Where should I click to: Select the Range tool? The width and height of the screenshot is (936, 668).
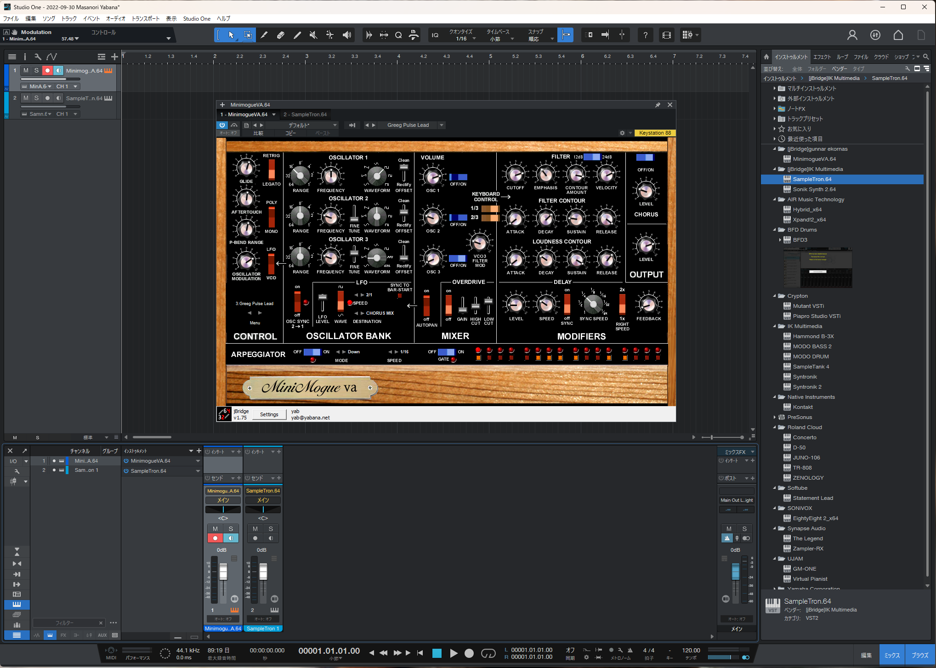coord(248,35)
